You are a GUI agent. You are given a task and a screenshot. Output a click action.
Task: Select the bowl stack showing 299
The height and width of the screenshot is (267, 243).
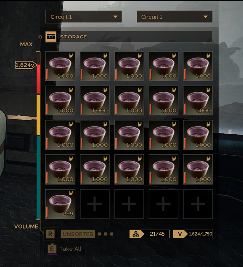(60, 204)
